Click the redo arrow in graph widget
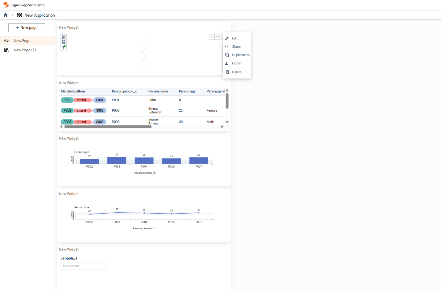This screenshot has height=290, width=441. 217,37
